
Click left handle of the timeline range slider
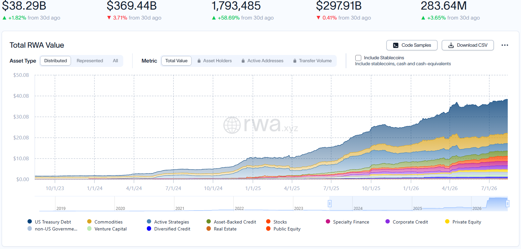(x=330, y=204)
